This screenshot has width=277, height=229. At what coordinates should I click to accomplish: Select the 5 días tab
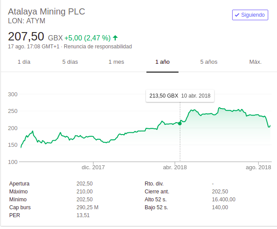pyautogui.click(x=70, y=62)
